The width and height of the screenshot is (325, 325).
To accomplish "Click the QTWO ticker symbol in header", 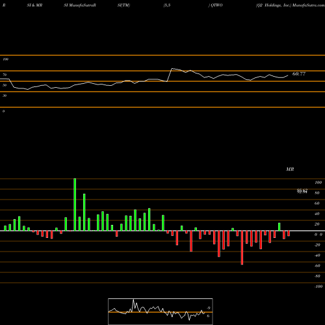I will (x=216, y=5).
